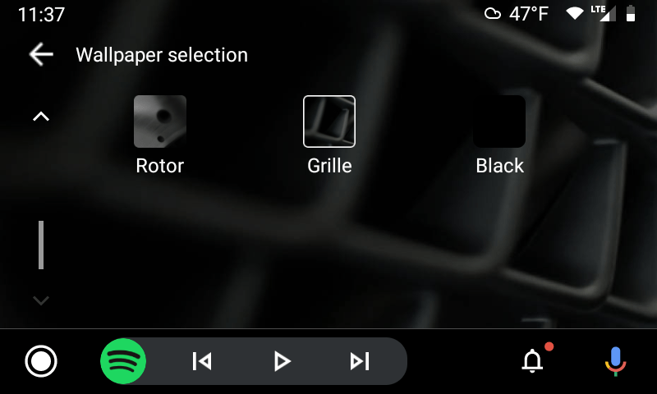Click the Rotor label text
The height and width of the screenshot is (394, 657).
point(160,166)
